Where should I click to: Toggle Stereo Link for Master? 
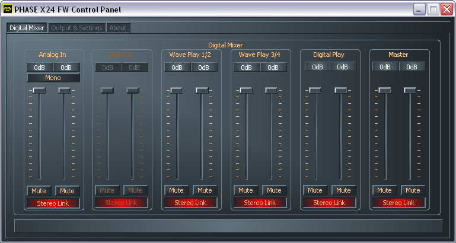(x=398, y=203)
